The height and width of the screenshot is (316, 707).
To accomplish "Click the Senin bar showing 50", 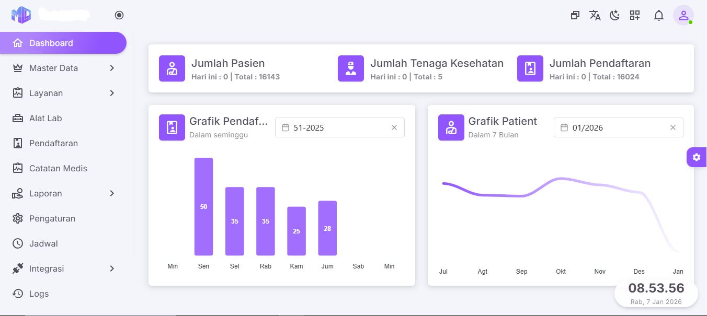I will click(x=203, y=207).
